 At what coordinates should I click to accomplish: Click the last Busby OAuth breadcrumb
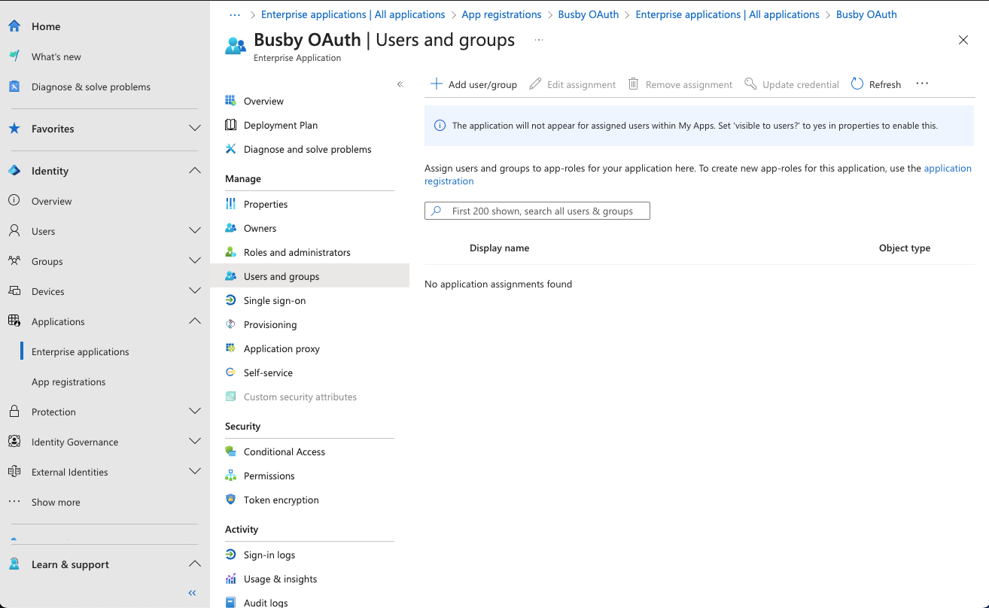pyautogui.click(x=866, y=14)
